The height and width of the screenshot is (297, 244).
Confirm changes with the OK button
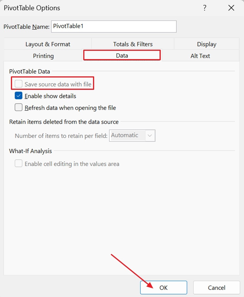[163, 287]
